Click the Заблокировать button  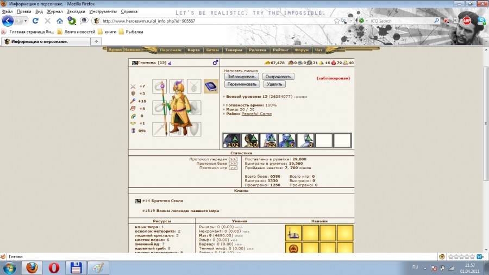241,77
